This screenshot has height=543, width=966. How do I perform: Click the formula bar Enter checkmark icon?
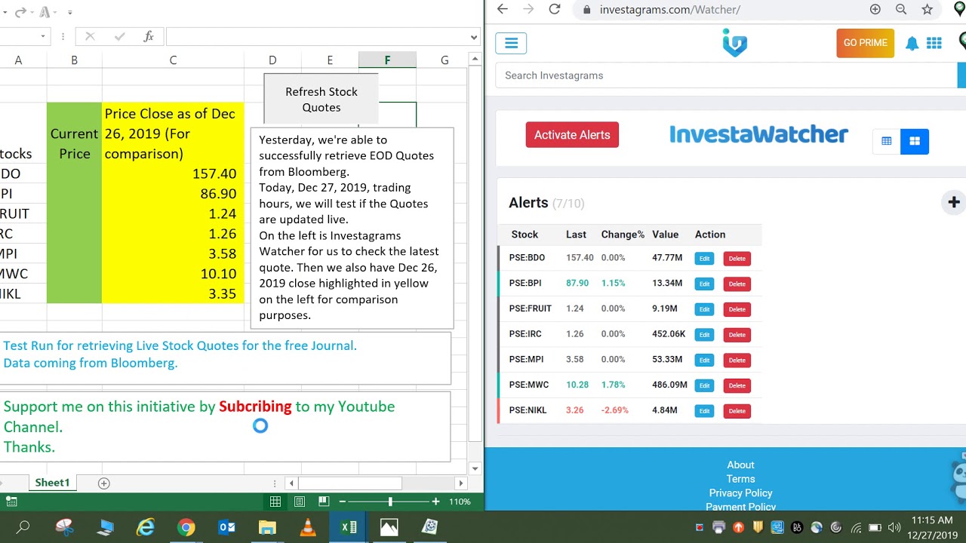[119, 36]
